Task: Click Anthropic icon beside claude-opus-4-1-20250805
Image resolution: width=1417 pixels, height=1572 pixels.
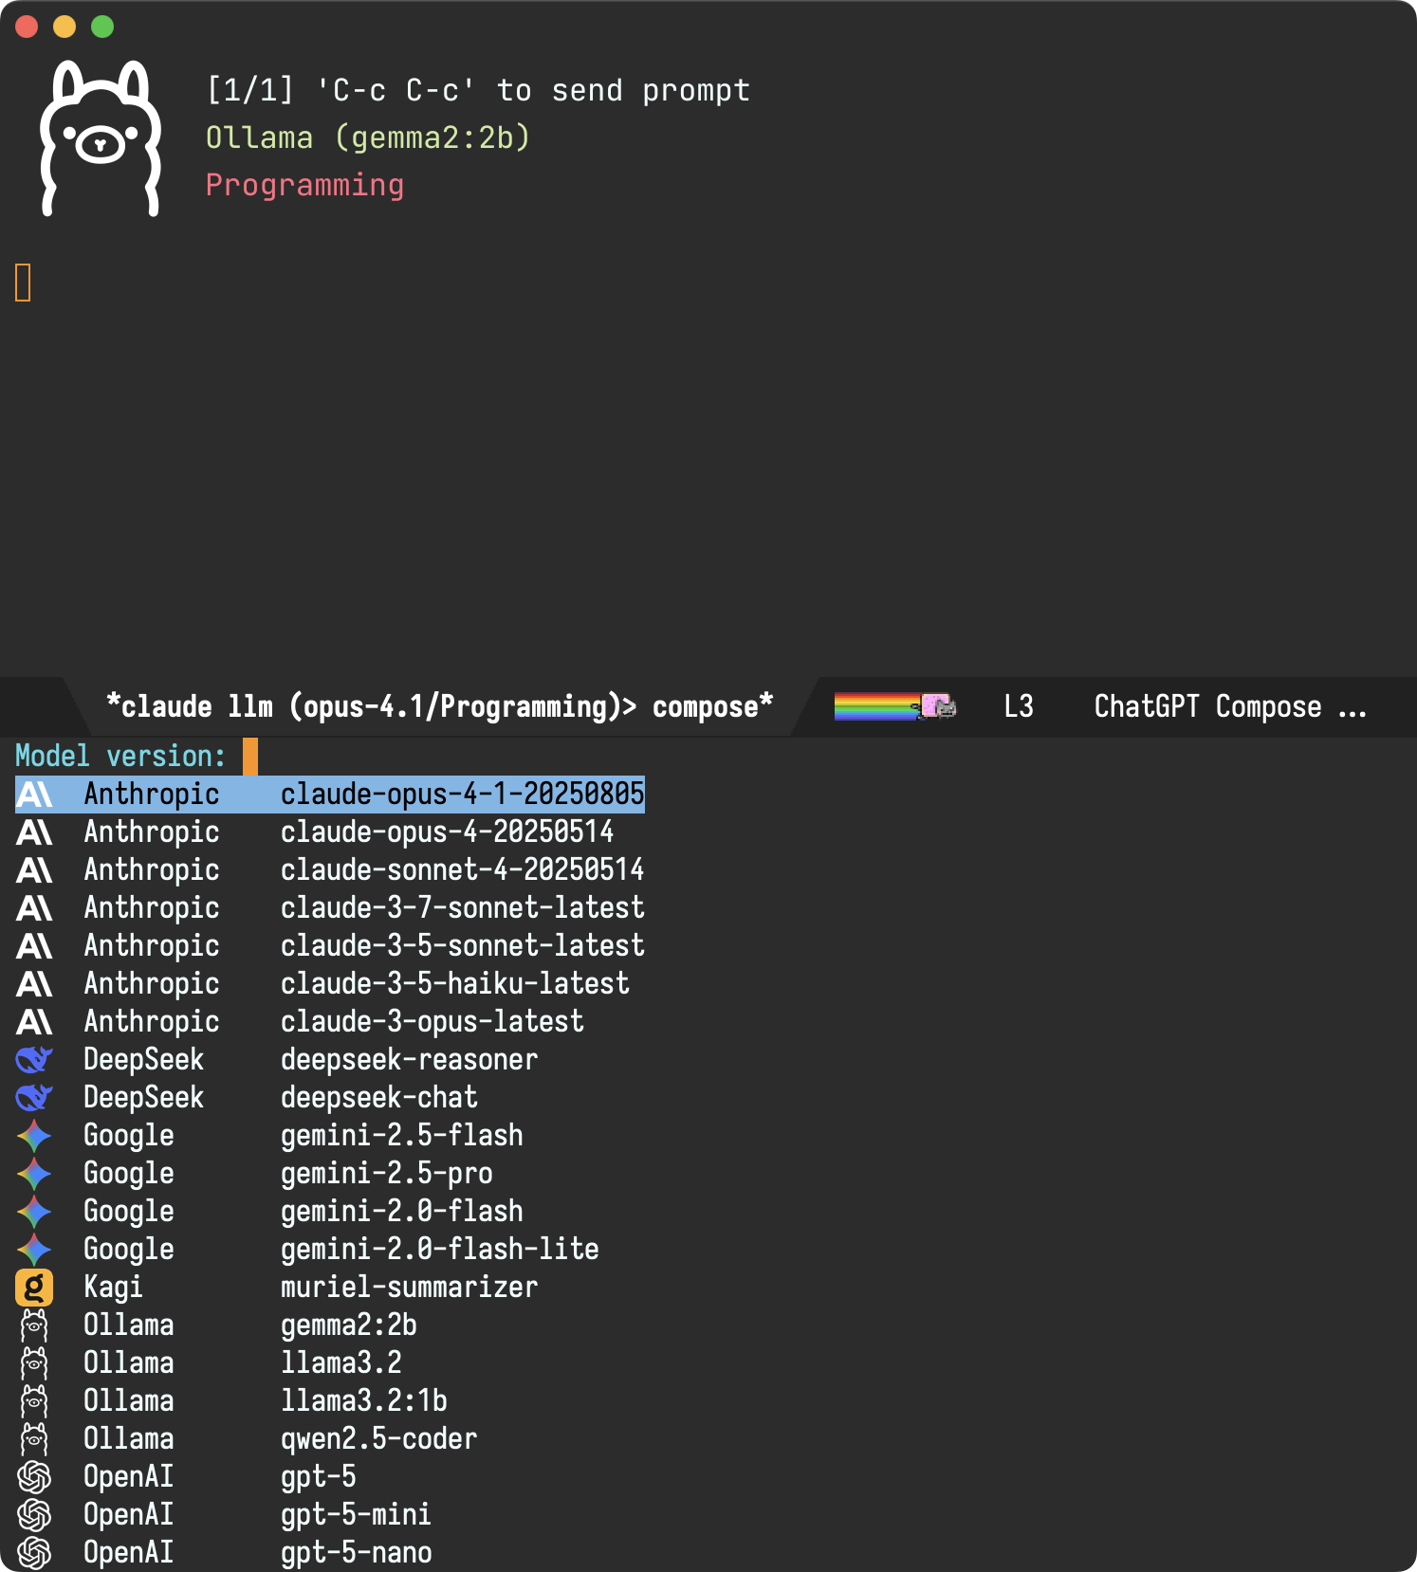Action: [x=34, y=794]
